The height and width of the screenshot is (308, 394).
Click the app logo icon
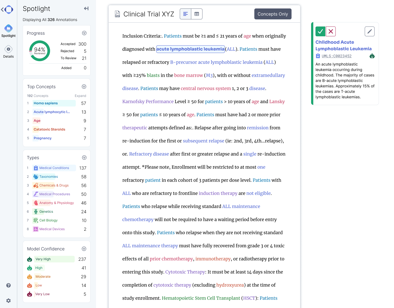click(8, 10)
